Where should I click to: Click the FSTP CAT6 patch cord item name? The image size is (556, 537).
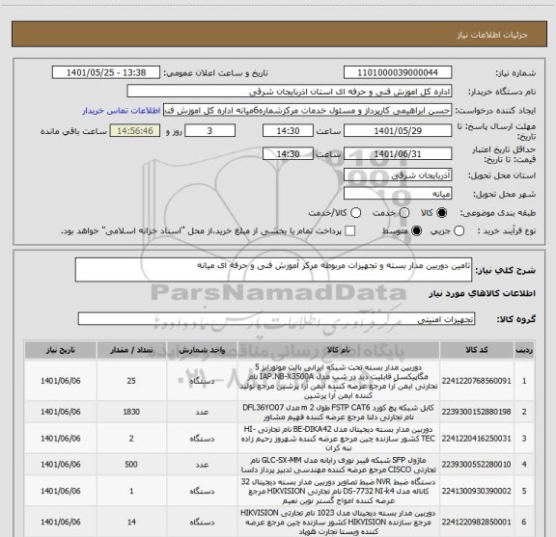338,412
